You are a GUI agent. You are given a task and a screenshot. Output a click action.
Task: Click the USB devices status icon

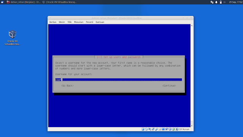[x=156, y=129]
